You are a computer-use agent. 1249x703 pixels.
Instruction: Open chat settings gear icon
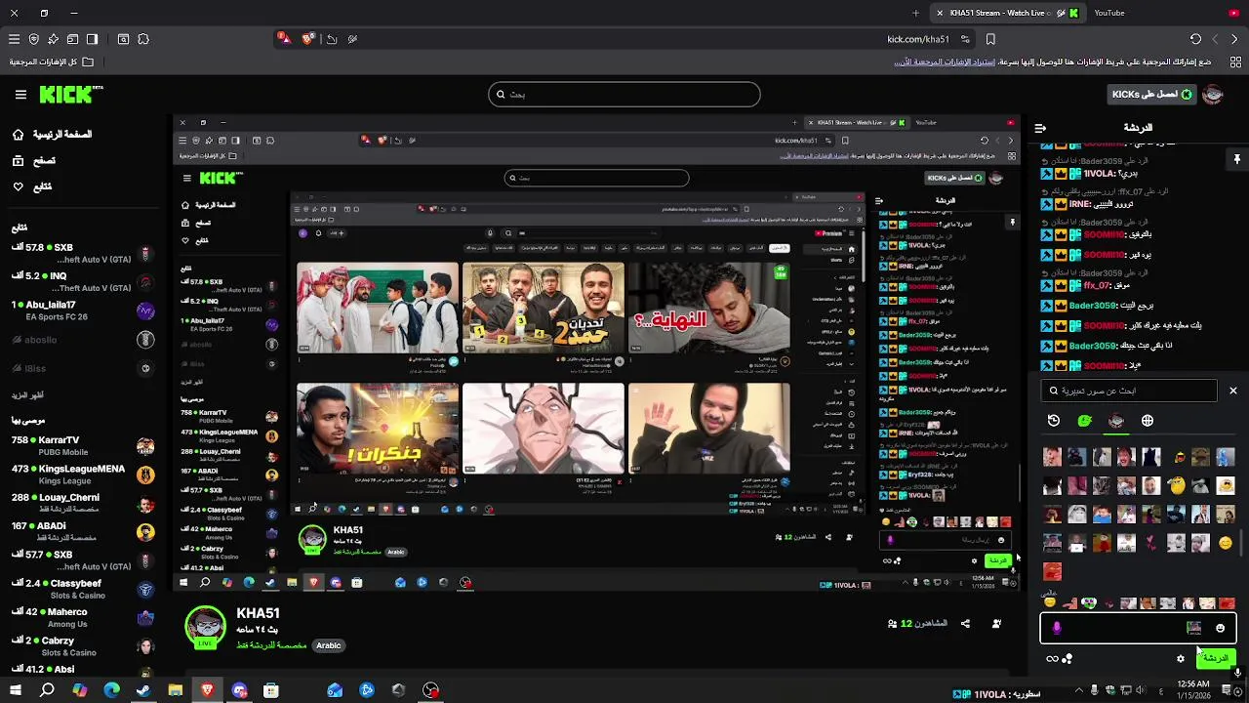1181,658
